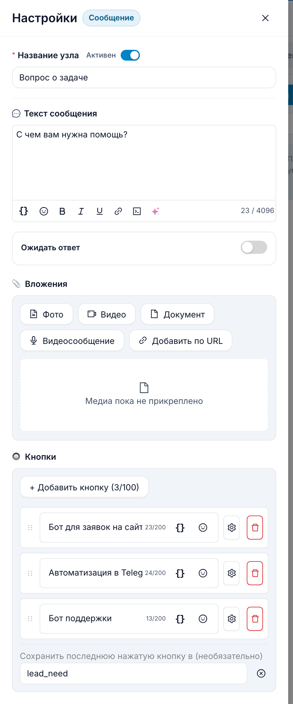Toggle the Активен switch off

[130, 55]
